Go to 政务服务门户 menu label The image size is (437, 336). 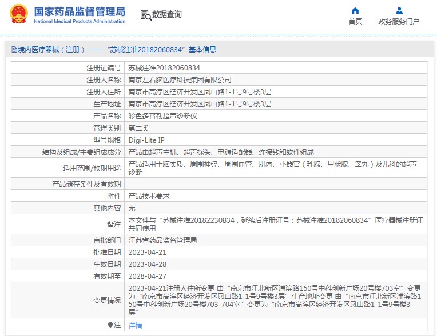(399, 22)
